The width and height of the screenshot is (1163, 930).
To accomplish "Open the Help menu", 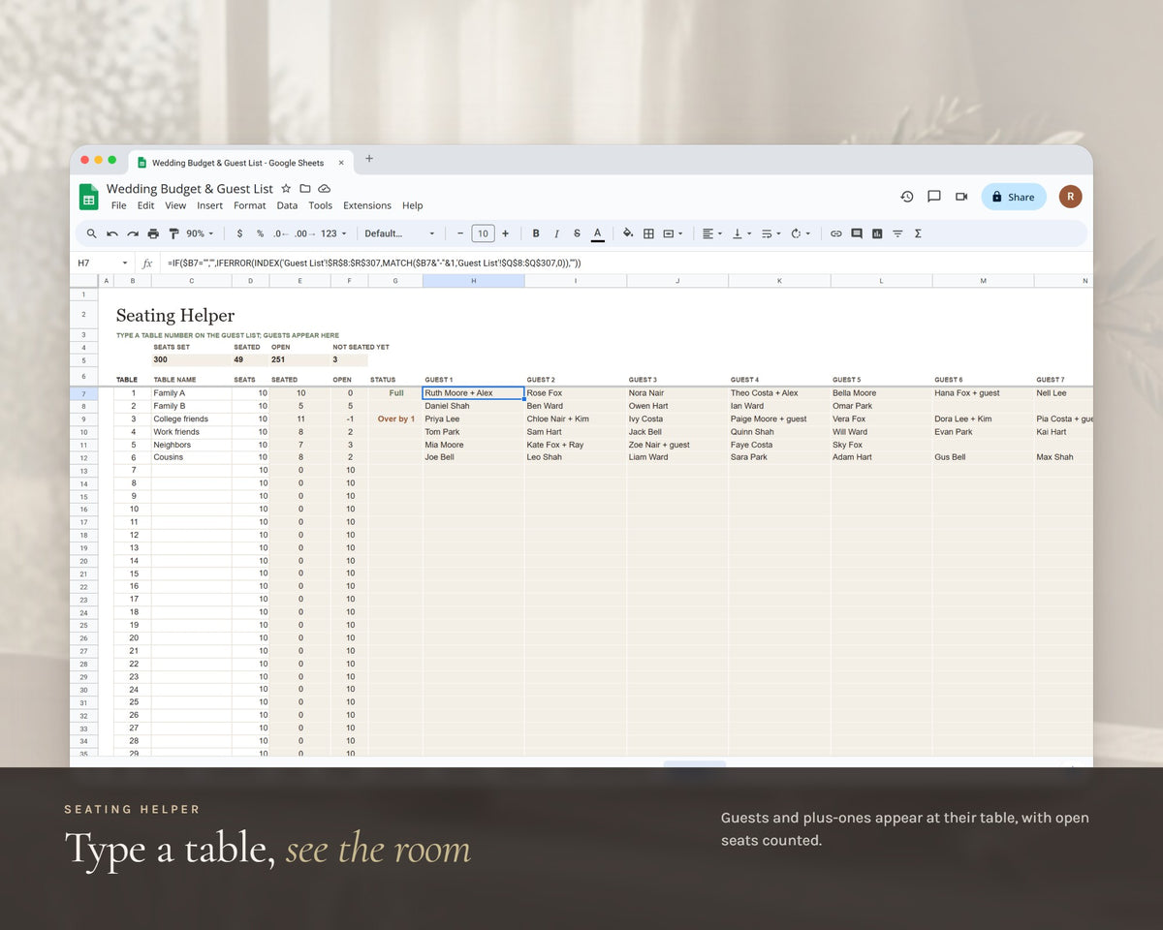I will click(x=412, y=205).
